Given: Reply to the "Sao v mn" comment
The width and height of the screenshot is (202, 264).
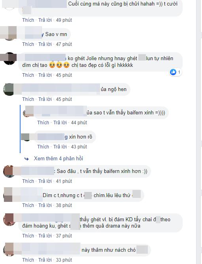Looking at the screenshot, I should pos(45,44).
